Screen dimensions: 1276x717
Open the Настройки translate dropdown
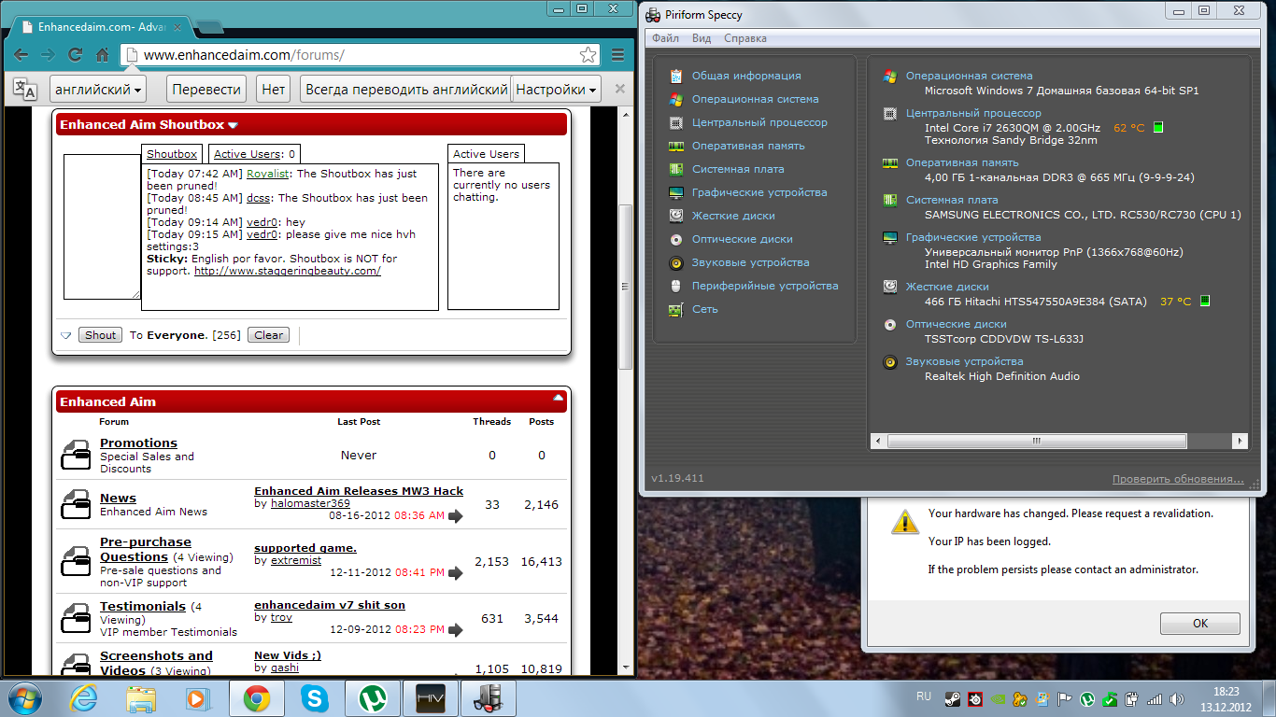point(557,90)
